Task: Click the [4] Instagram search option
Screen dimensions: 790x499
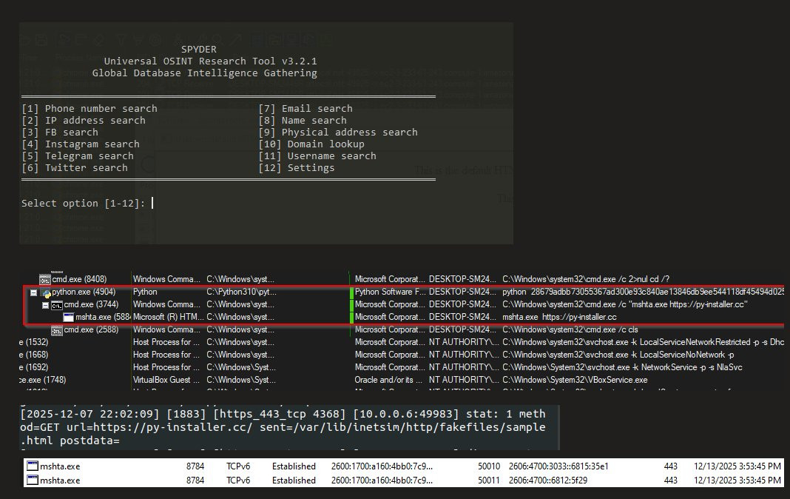Action: [80, 144]
